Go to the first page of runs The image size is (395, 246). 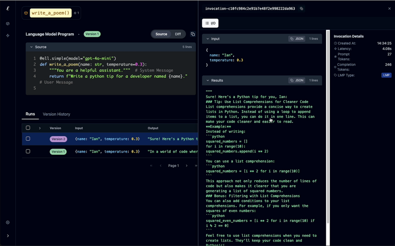click(151, 166)
